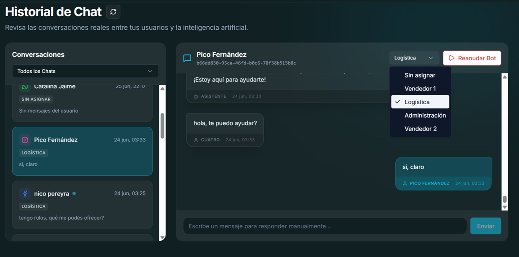
Task: Select Sin asignar from the dropdown list
Action: pos(420,75)
